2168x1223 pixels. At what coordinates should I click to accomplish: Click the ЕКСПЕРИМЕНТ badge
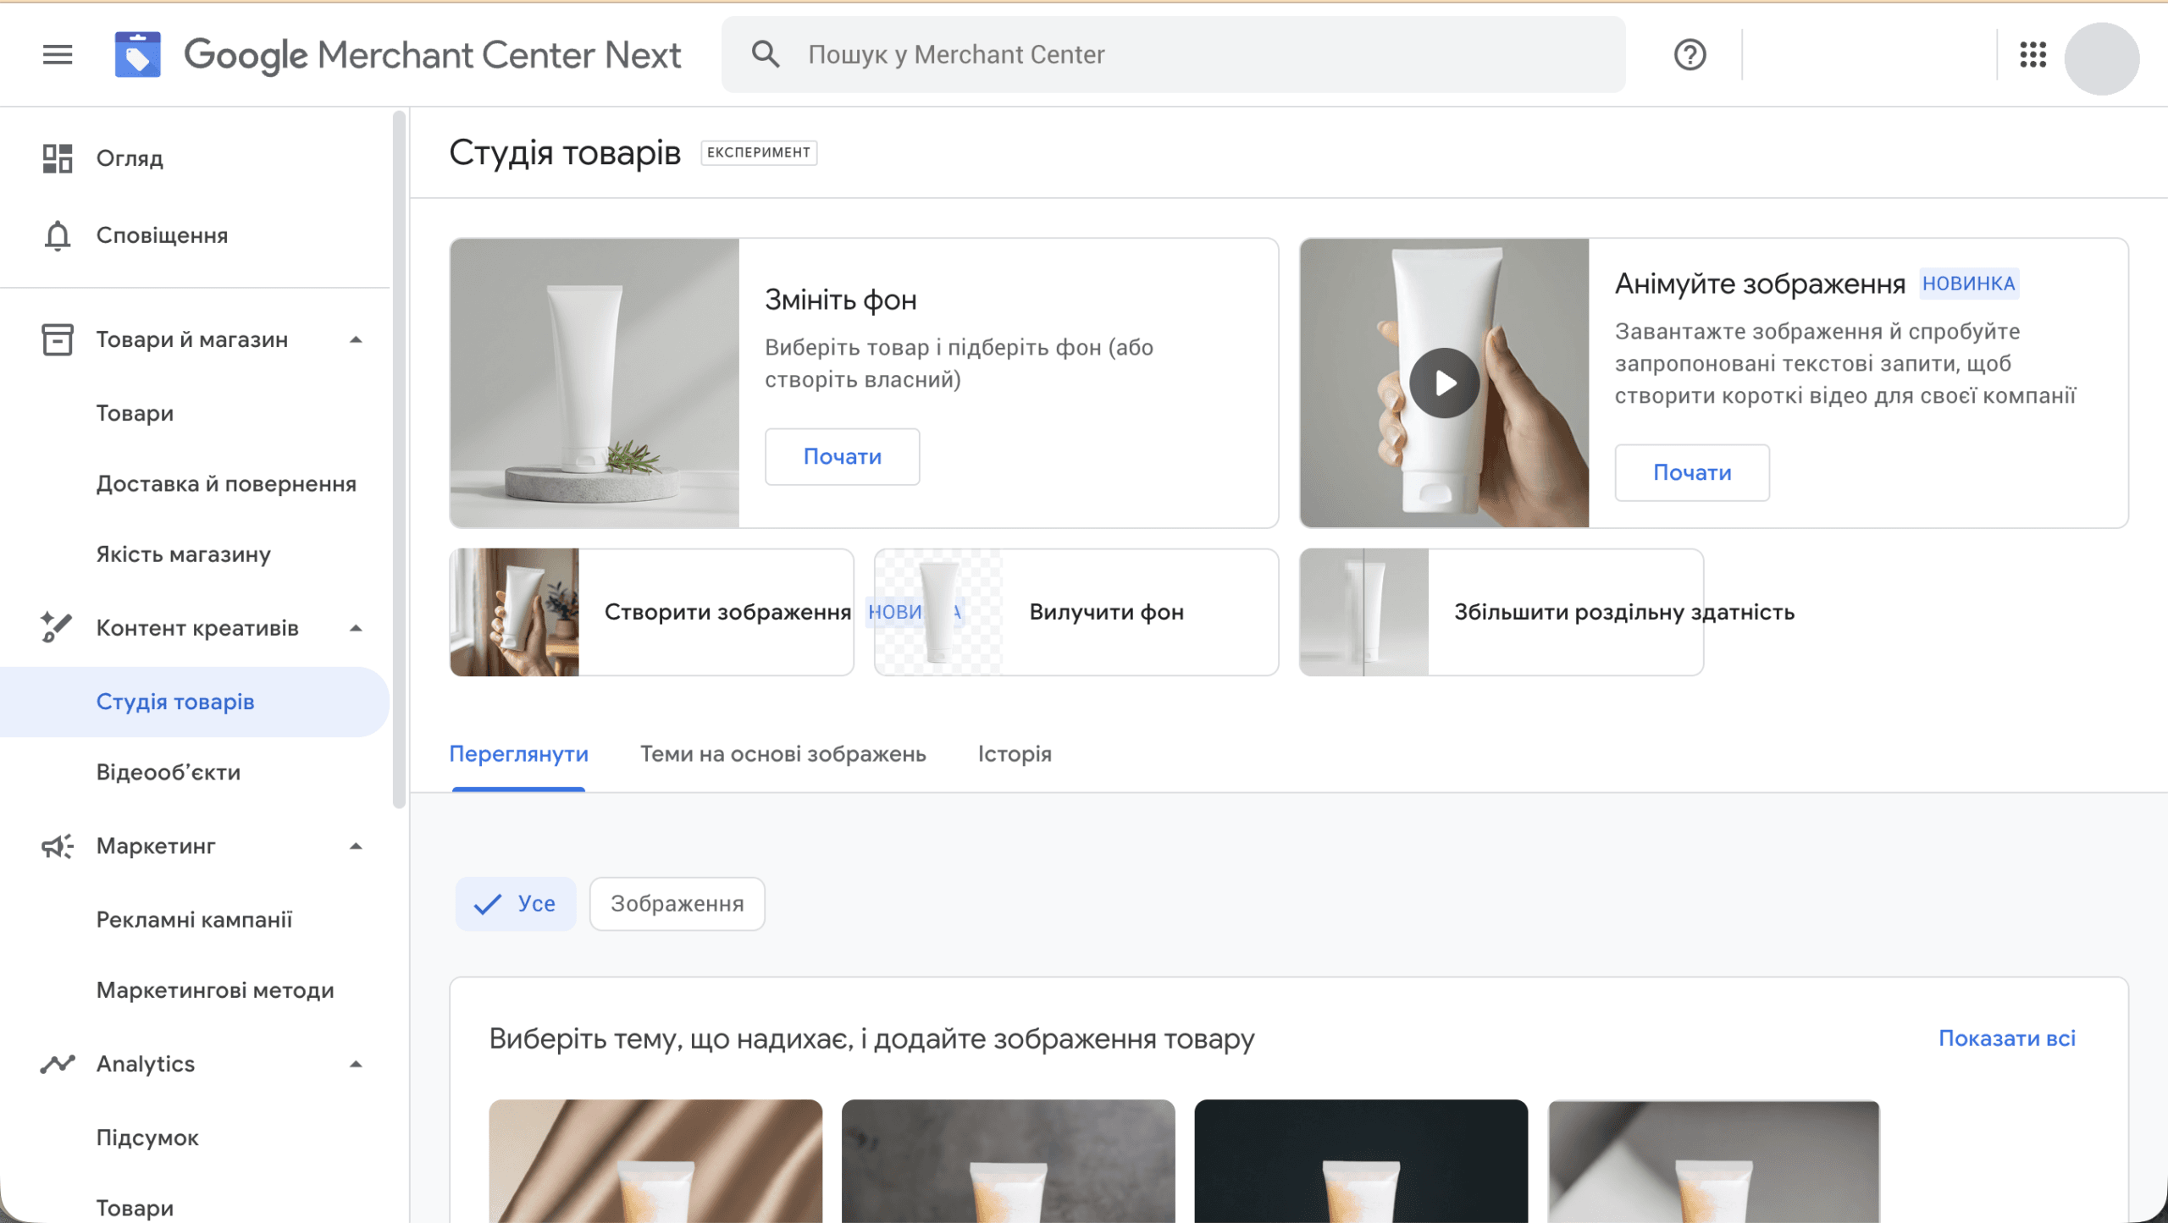(x=759, y=153)
